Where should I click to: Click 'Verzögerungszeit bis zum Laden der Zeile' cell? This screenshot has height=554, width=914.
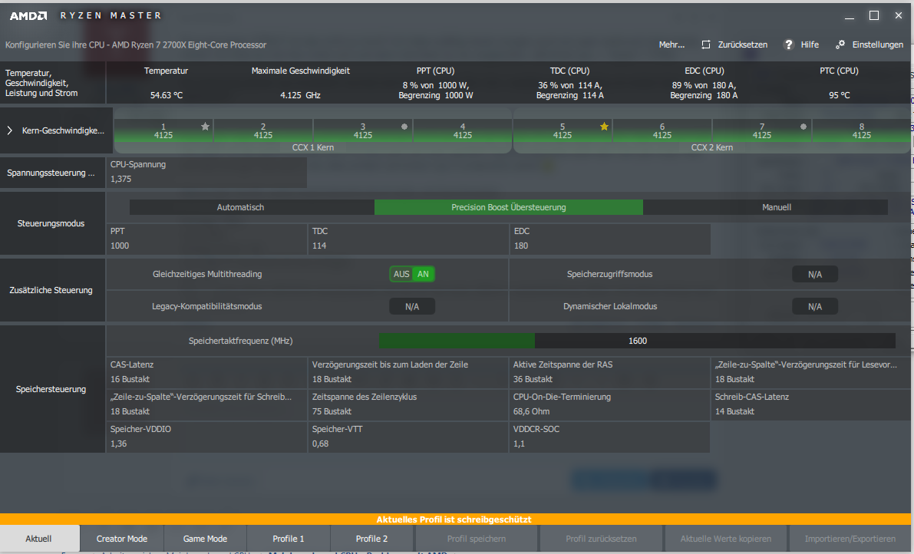coord(408,372)
